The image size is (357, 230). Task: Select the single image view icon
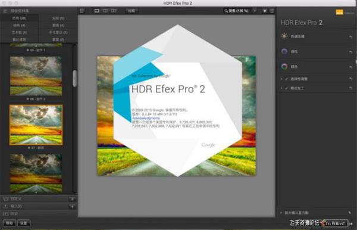[97, 11]
